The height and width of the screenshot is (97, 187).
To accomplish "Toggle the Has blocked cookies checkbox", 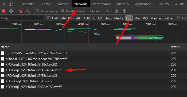I will coord(179,18).
